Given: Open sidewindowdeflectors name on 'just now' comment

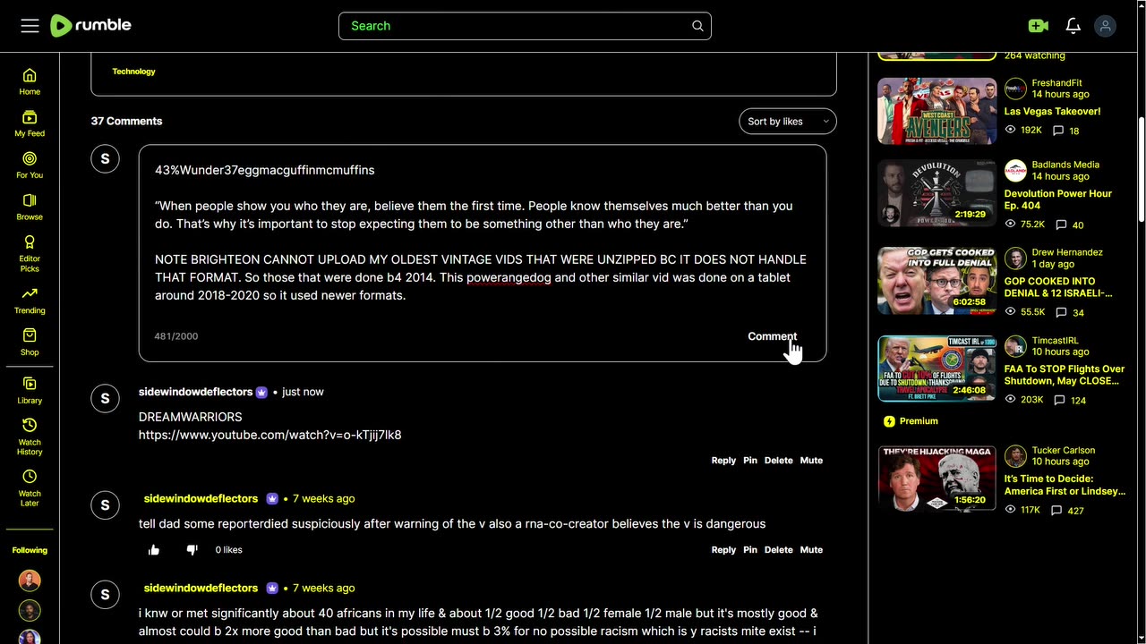Looking at the screenshot, I should click(195, 392).
